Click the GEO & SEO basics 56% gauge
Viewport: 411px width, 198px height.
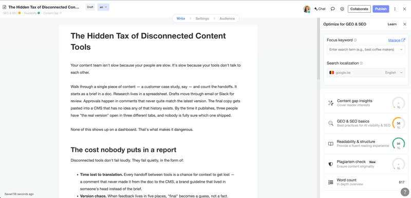(399, 123)
